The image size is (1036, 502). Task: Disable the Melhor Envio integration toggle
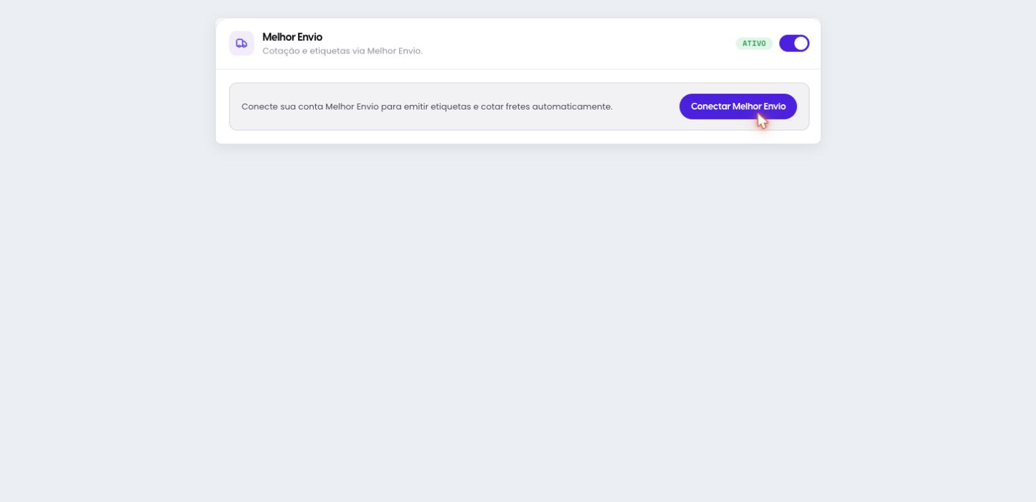pos(794,44)
